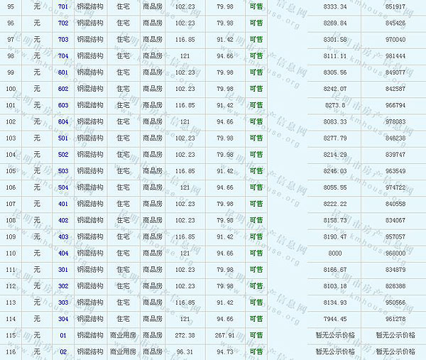Screen dimensions: 426x360
Task: Open commercial unit 02 link
Action: click(63, 351)
